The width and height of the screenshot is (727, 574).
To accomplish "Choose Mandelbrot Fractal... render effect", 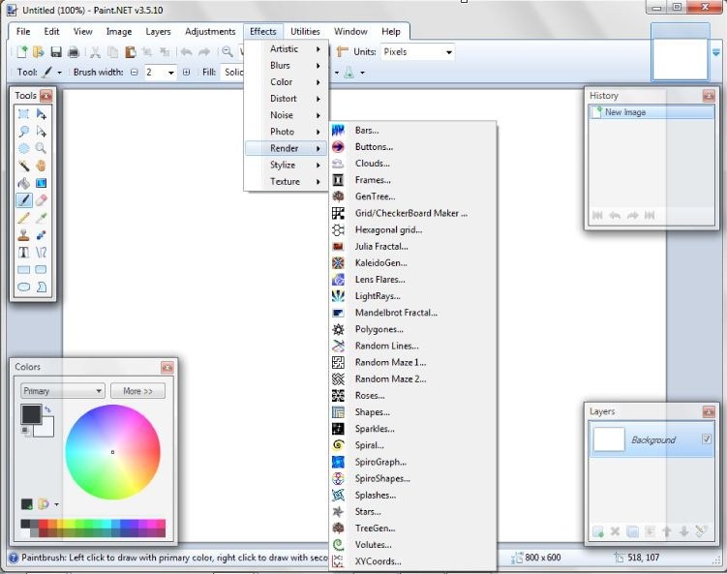I will click(x=412, y=313).
